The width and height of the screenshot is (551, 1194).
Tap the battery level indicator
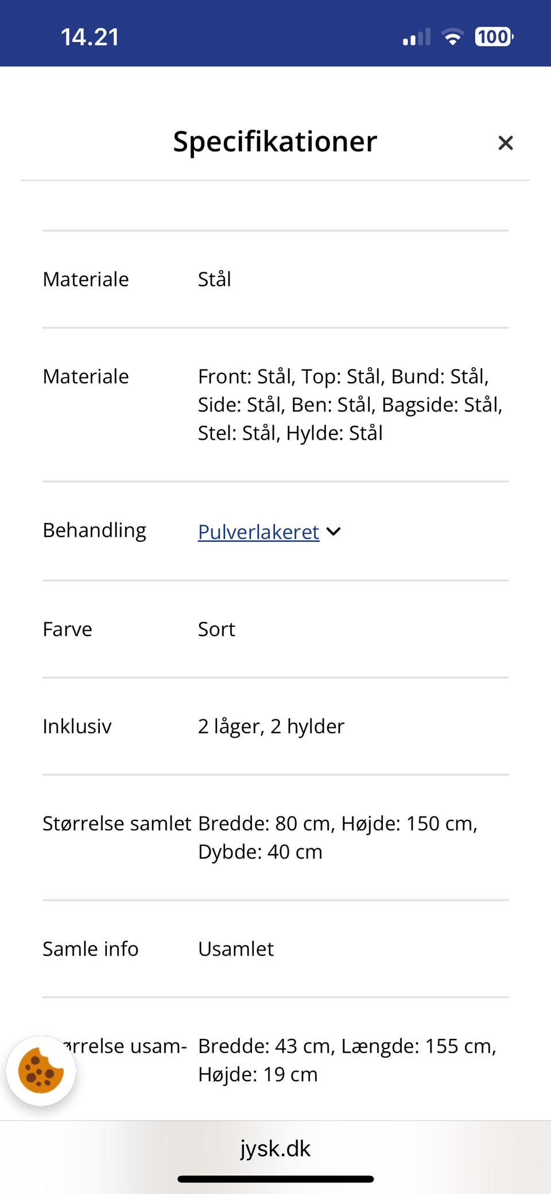point(494,36)
